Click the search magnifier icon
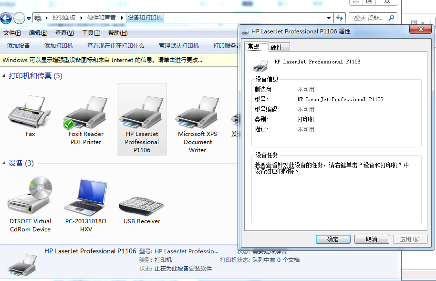The width and height of the screenshot is (436, 281). (391, 18)
